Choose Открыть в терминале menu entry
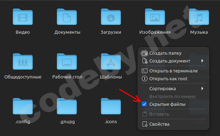Image resolution: width=220 pixels, height=136 pixels. pos(173,71)
